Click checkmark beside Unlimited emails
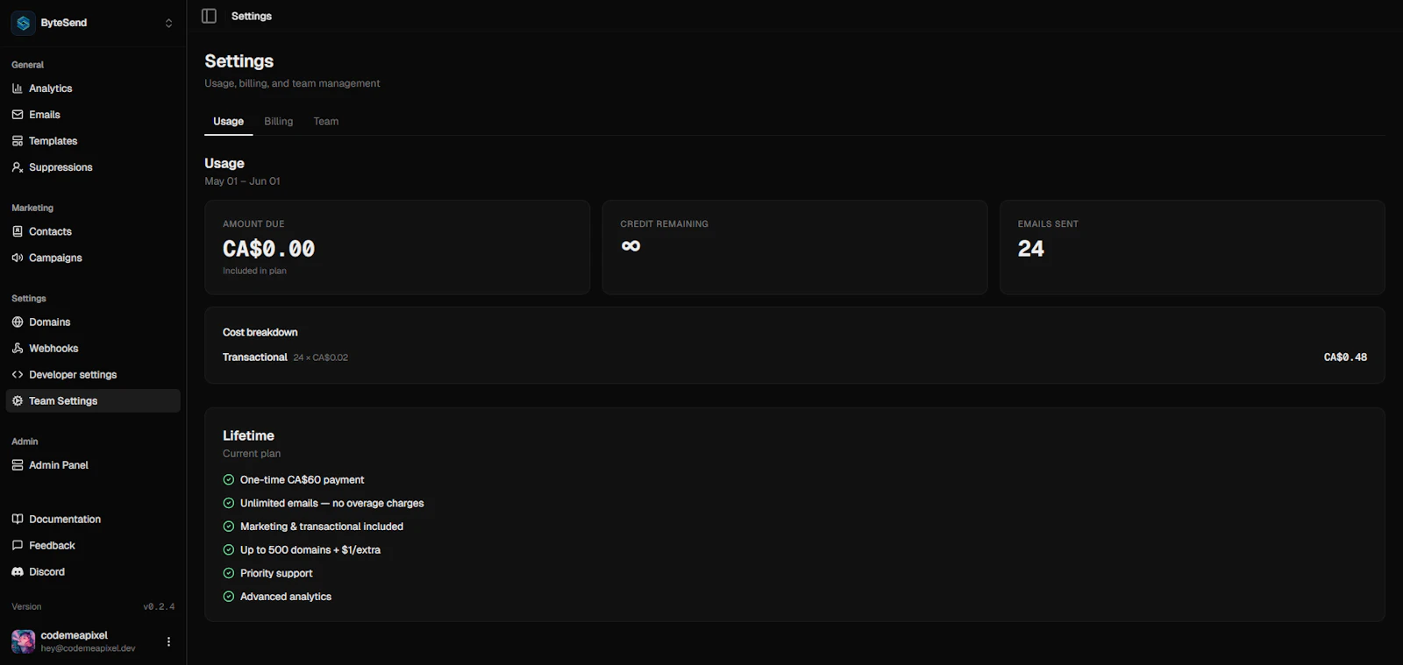The image size is (1403, 665). [229, 503]
